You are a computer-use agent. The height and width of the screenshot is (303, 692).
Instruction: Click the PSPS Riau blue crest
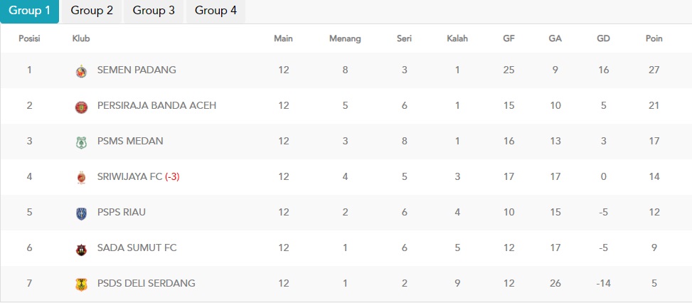(x=81, y=214)
